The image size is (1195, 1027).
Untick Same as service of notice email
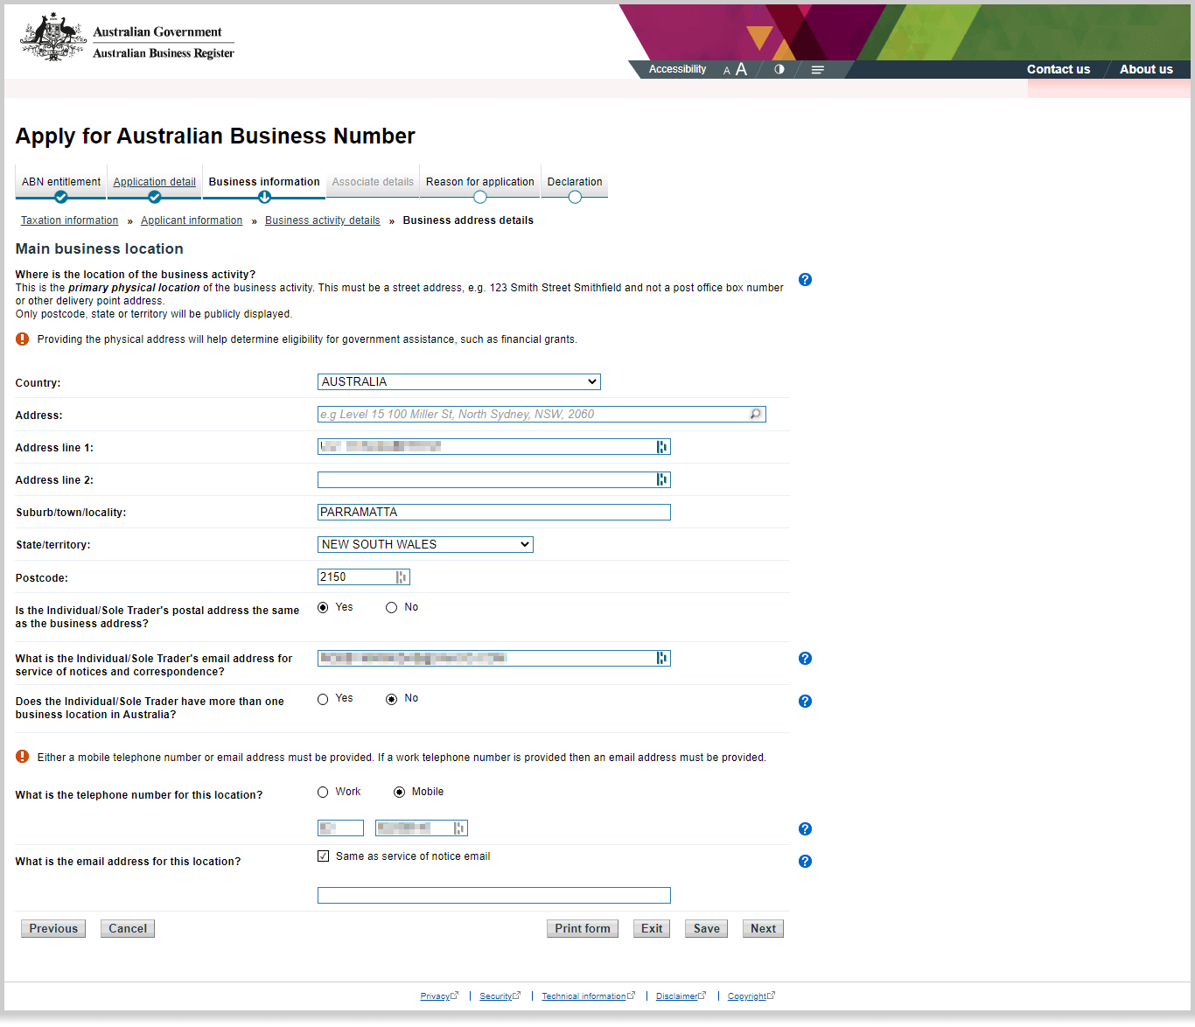pyautogui.click(x=324, y=856)
